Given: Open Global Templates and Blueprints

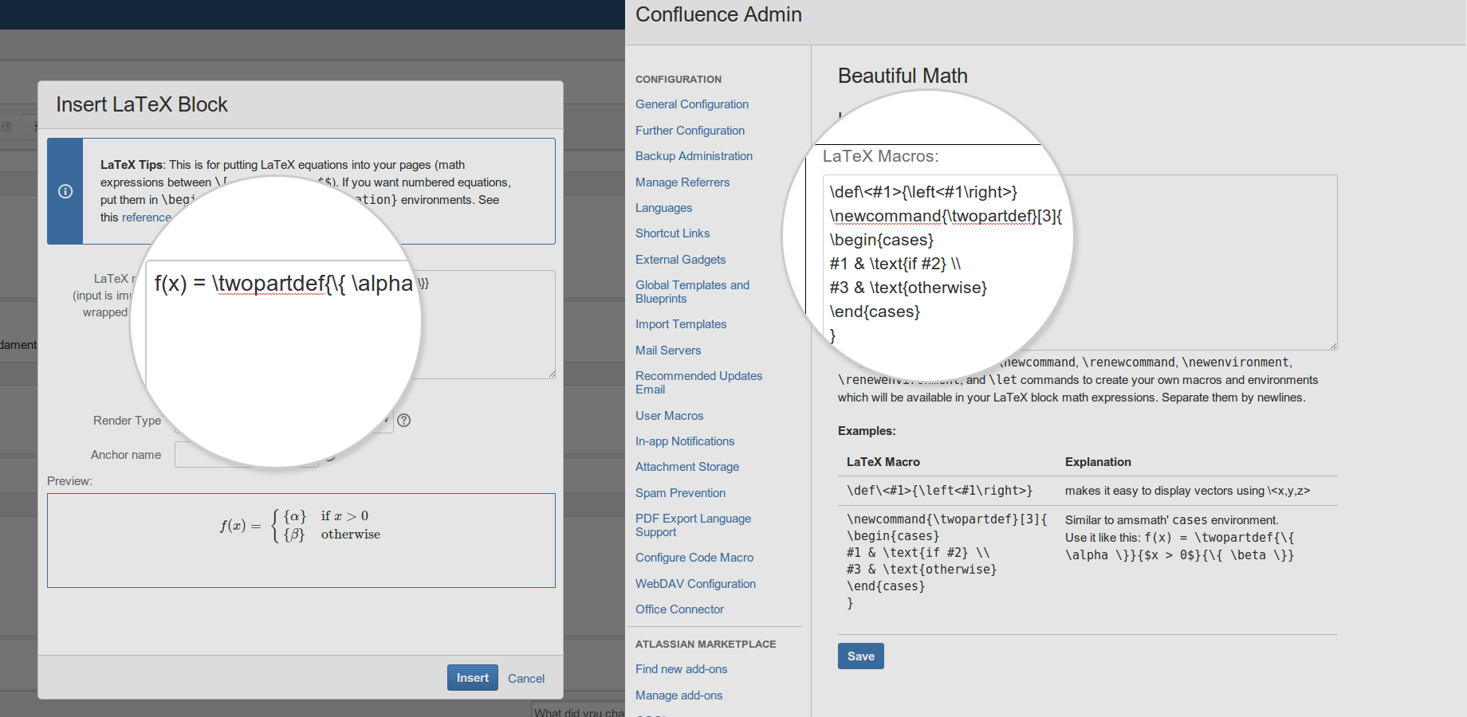Looking at the screenshot, I should (x=692, y=292).
